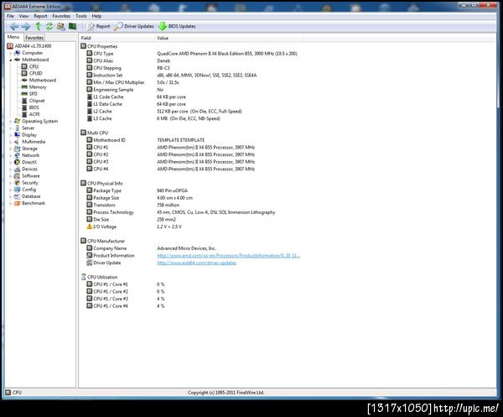Expand the Display tree node
This screenshot has width=503, height=417.
coord(11,135)
